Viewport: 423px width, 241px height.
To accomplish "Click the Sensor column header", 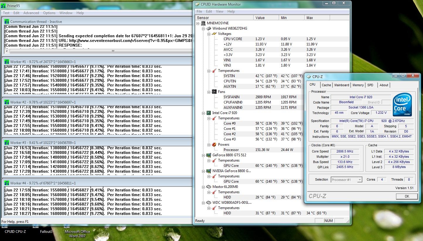I will click(x=224, y=18).
